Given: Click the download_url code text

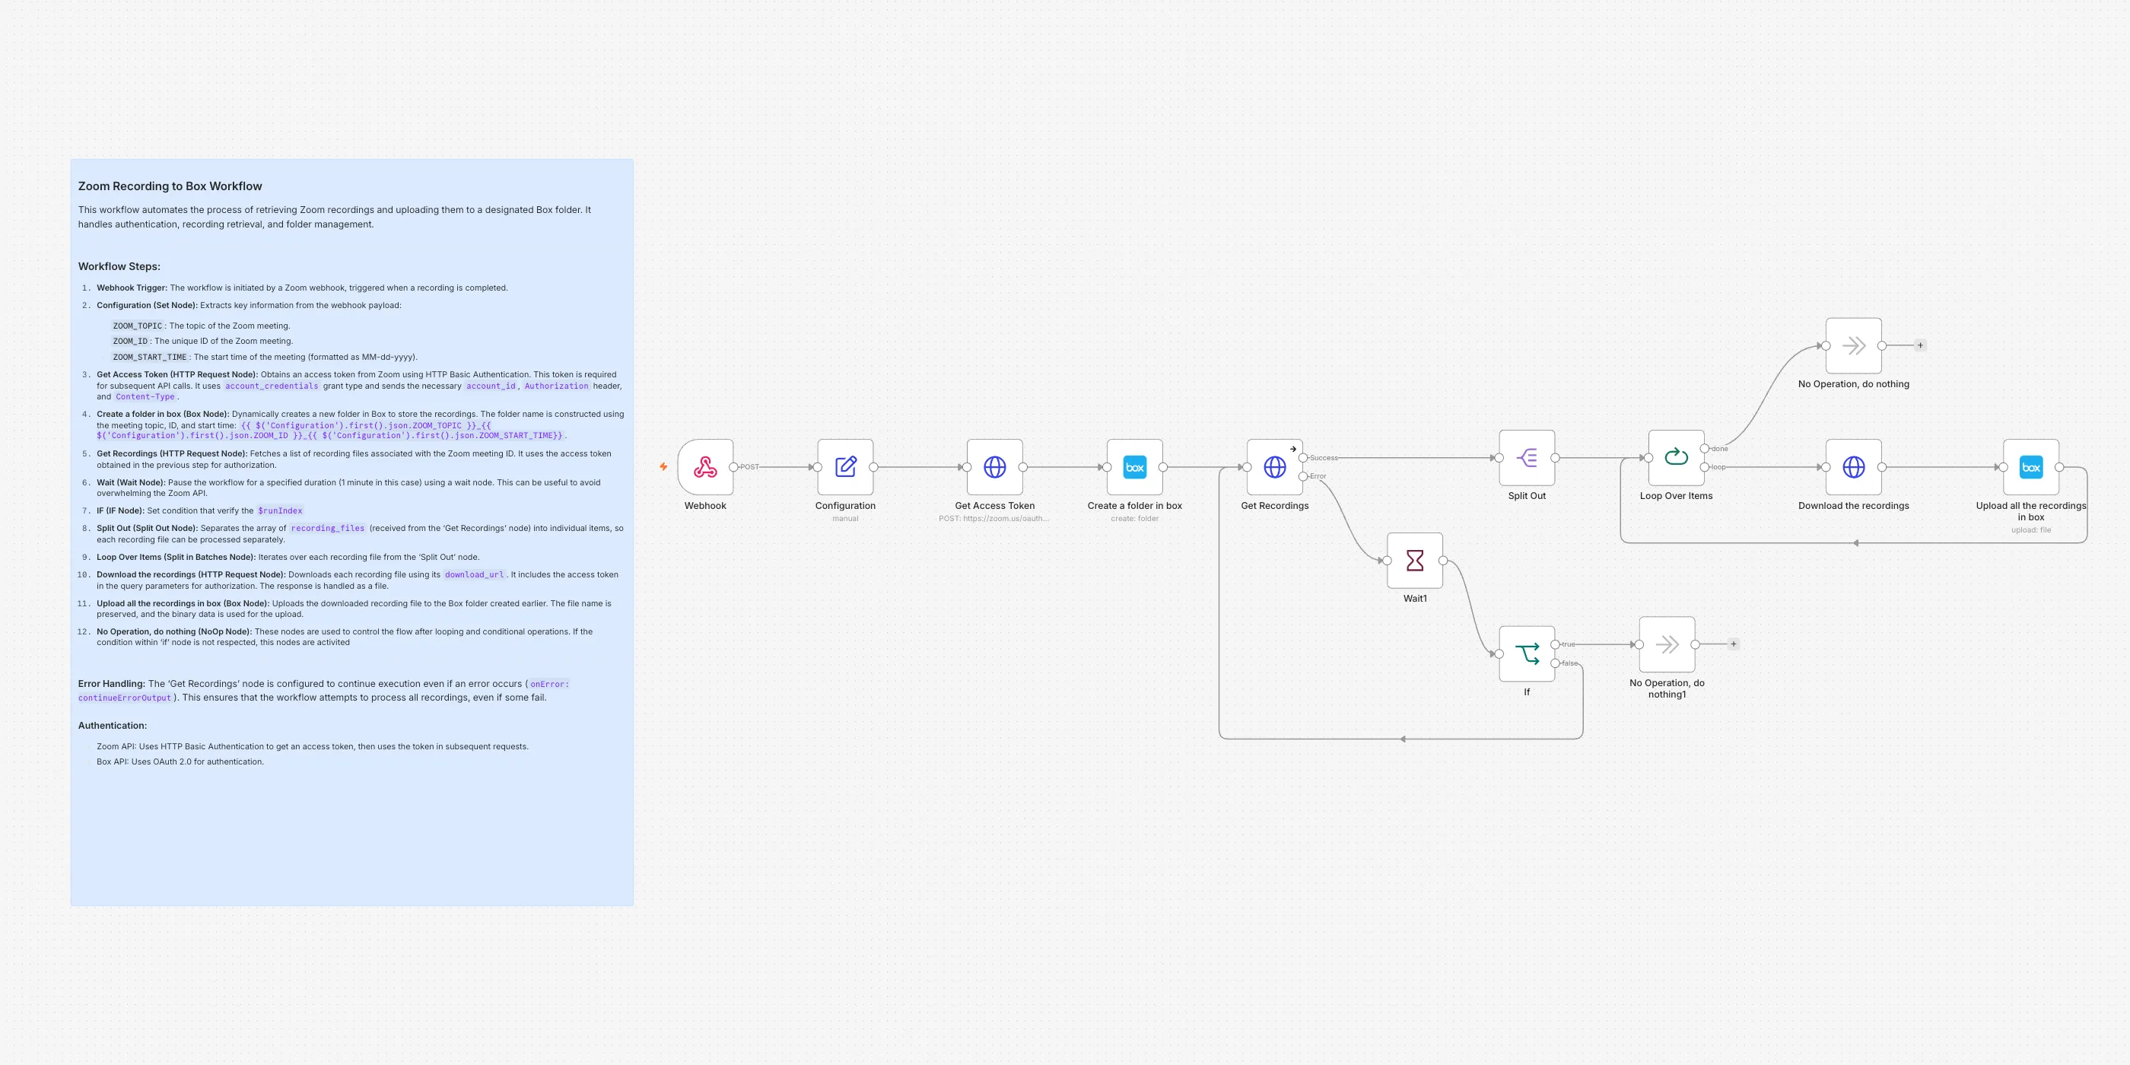Looking at the screenshot, I should click(x=474, y=574).
